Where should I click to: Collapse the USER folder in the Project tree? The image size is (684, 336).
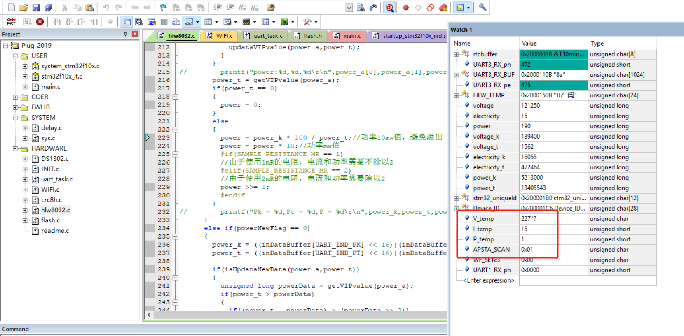(x=15, y=56)
